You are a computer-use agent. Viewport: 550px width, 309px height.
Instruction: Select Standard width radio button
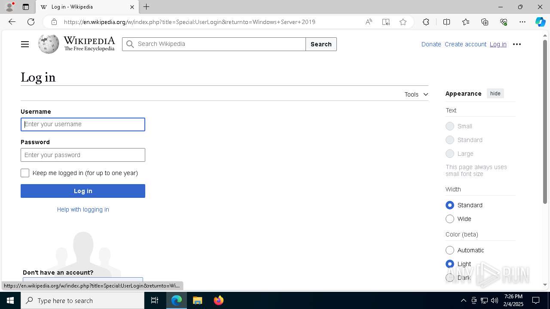pyautogui.click(x=450, y=205)
